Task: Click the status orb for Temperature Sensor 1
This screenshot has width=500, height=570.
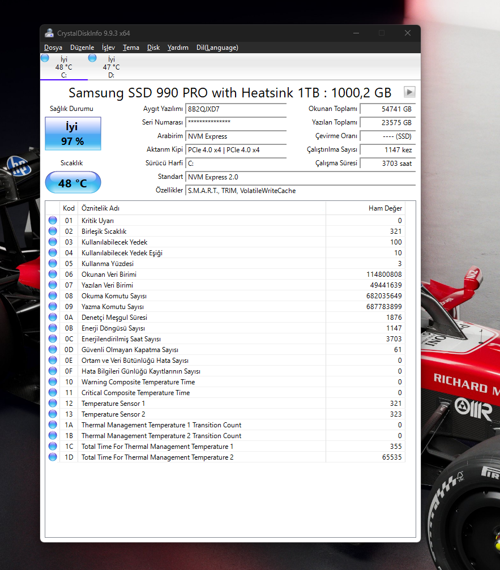Action: pyautogui.click(x=53, y=403)
